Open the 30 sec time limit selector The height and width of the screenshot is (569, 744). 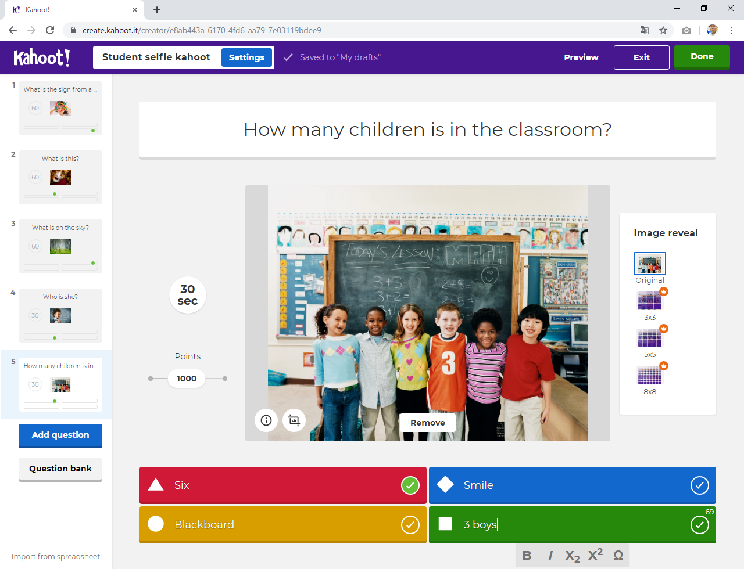tap(187, 295)
